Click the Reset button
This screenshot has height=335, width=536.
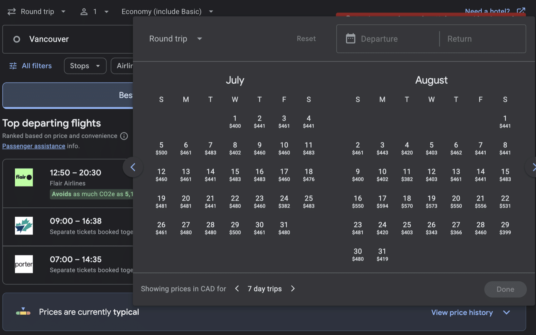tap(306, 39)
